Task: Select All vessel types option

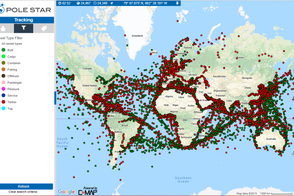Action: [12, 44]
